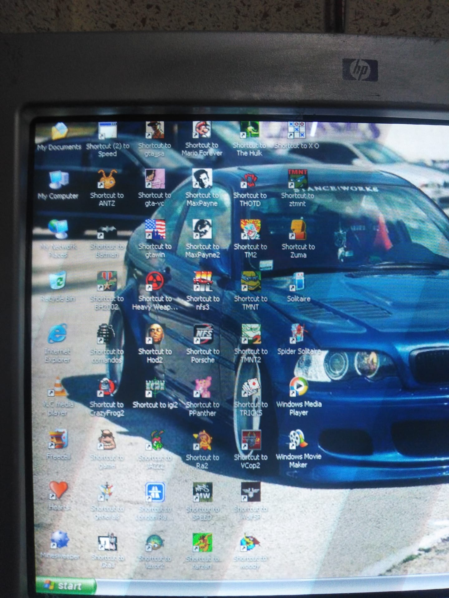Select the 'Shortcut to Heavy Weap...' icon
The width and height of the screenshot is (449, 598).
tap(155, 281)
